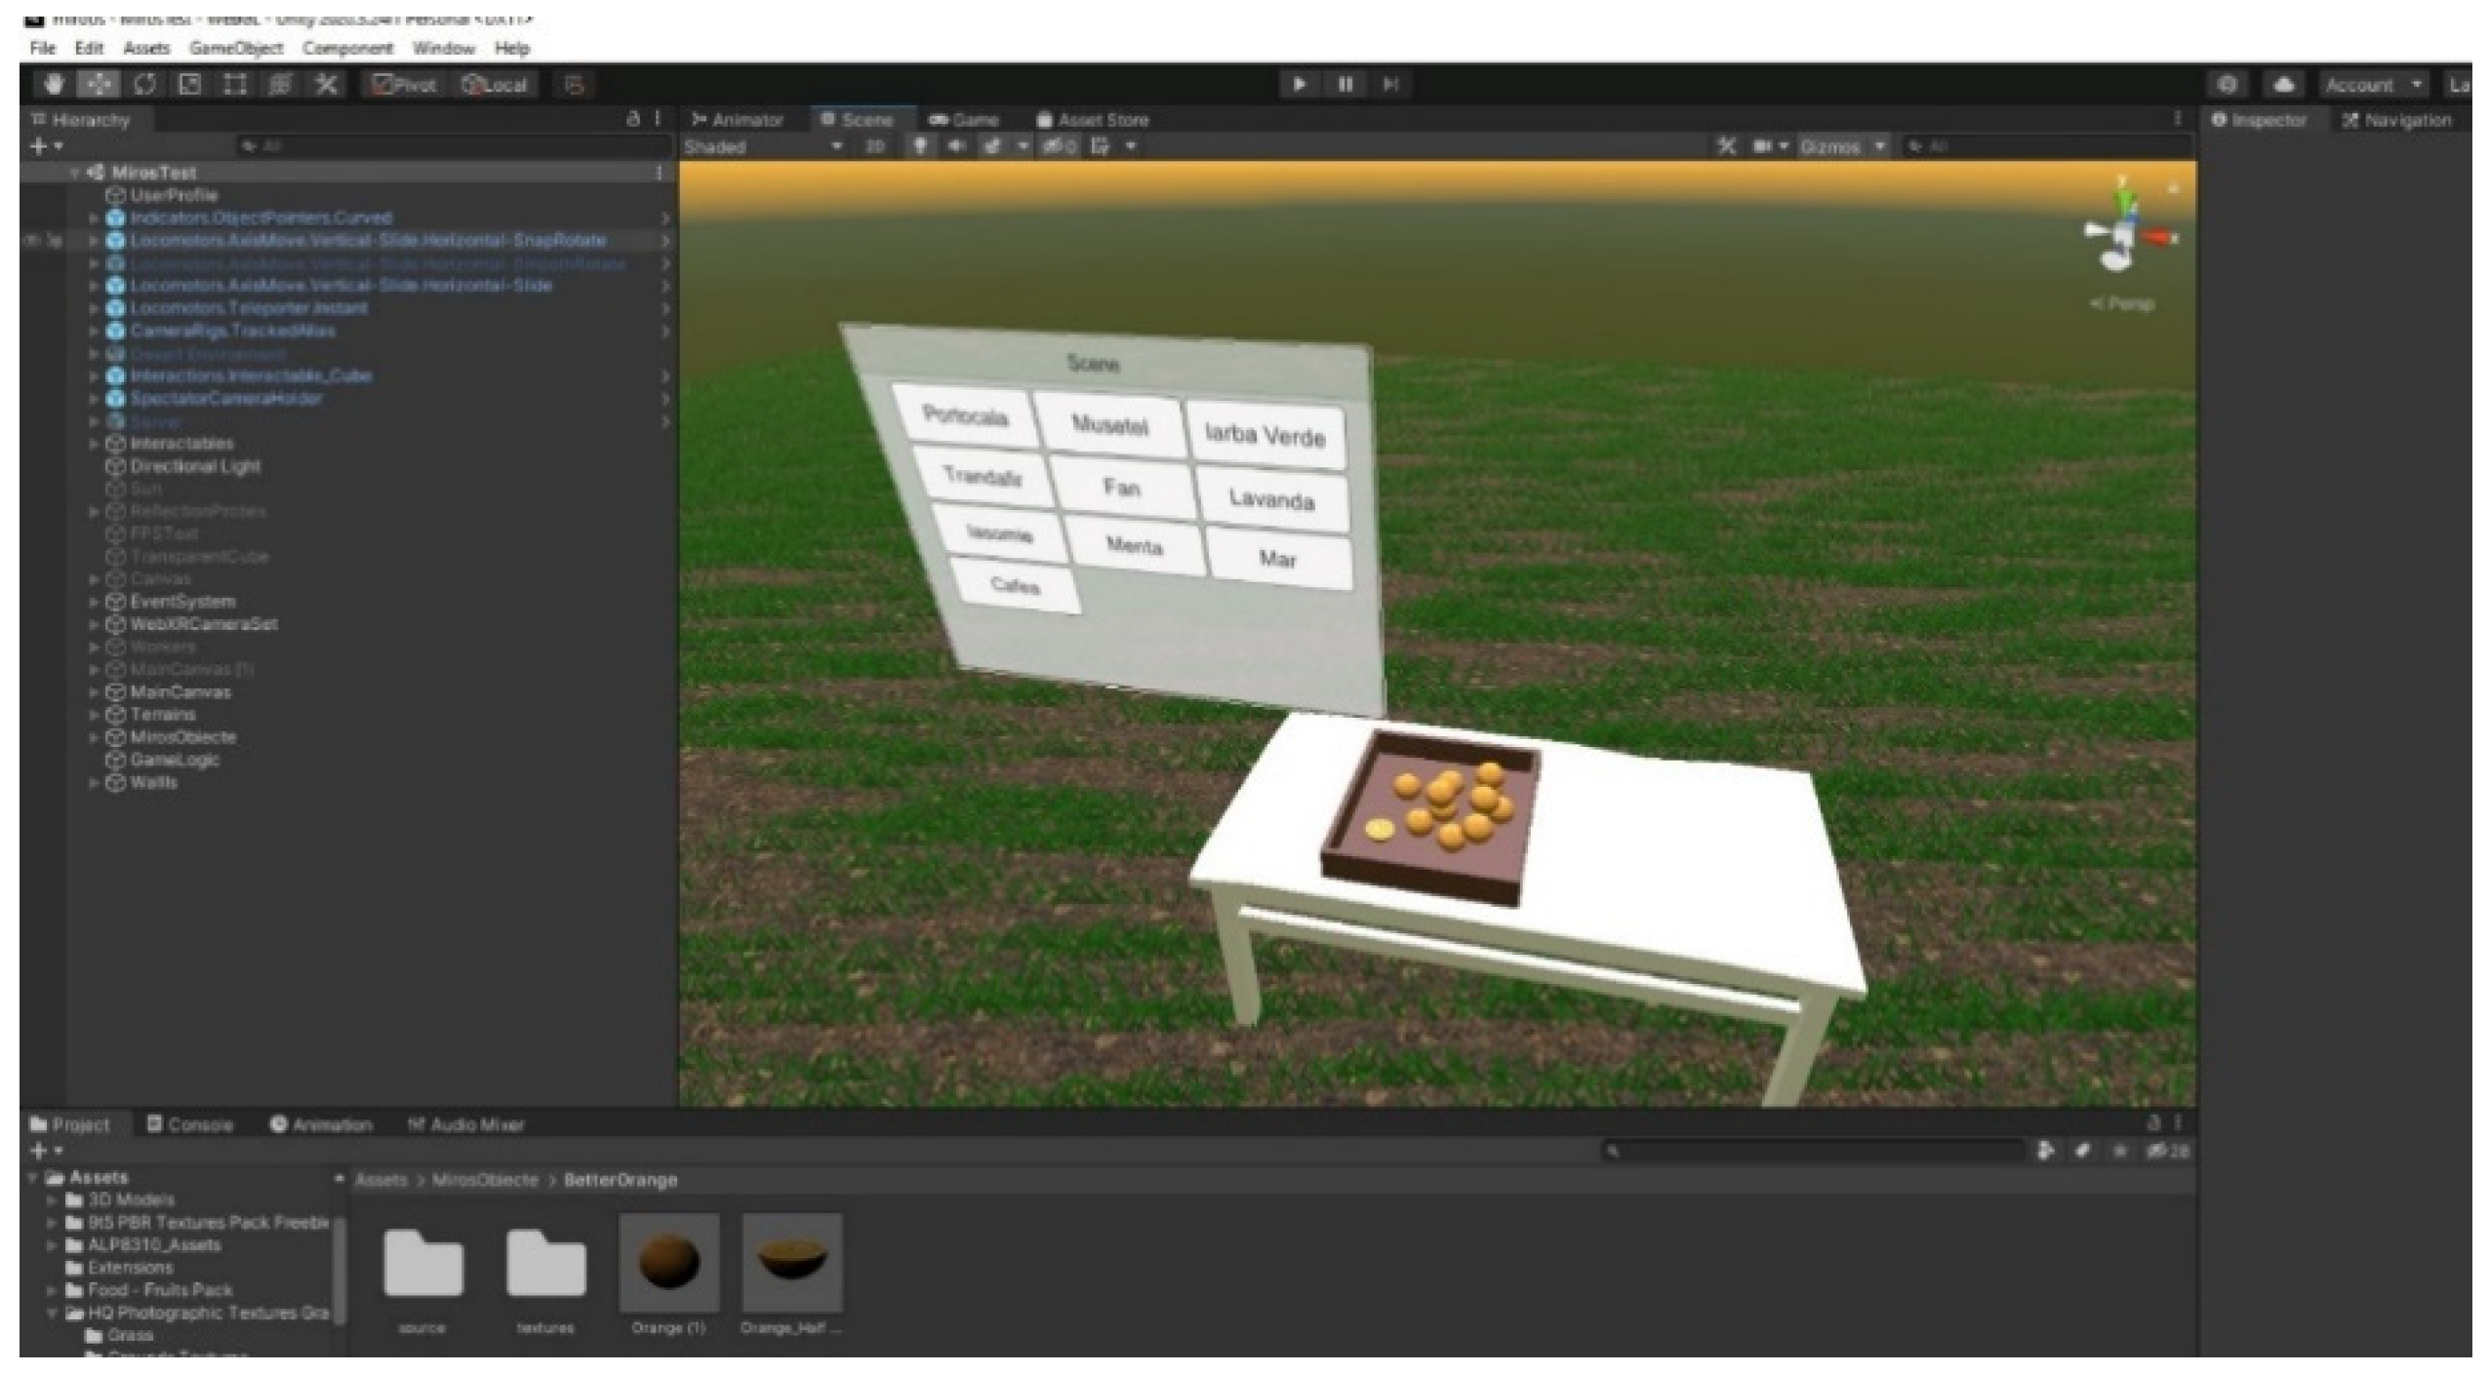This screenshot has height=1373, width=2489.
Task: Select the Rotate tool
Action: [144, 85]
